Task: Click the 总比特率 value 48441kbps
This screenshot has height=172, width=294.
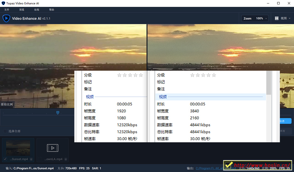Action: pos(200,132)
